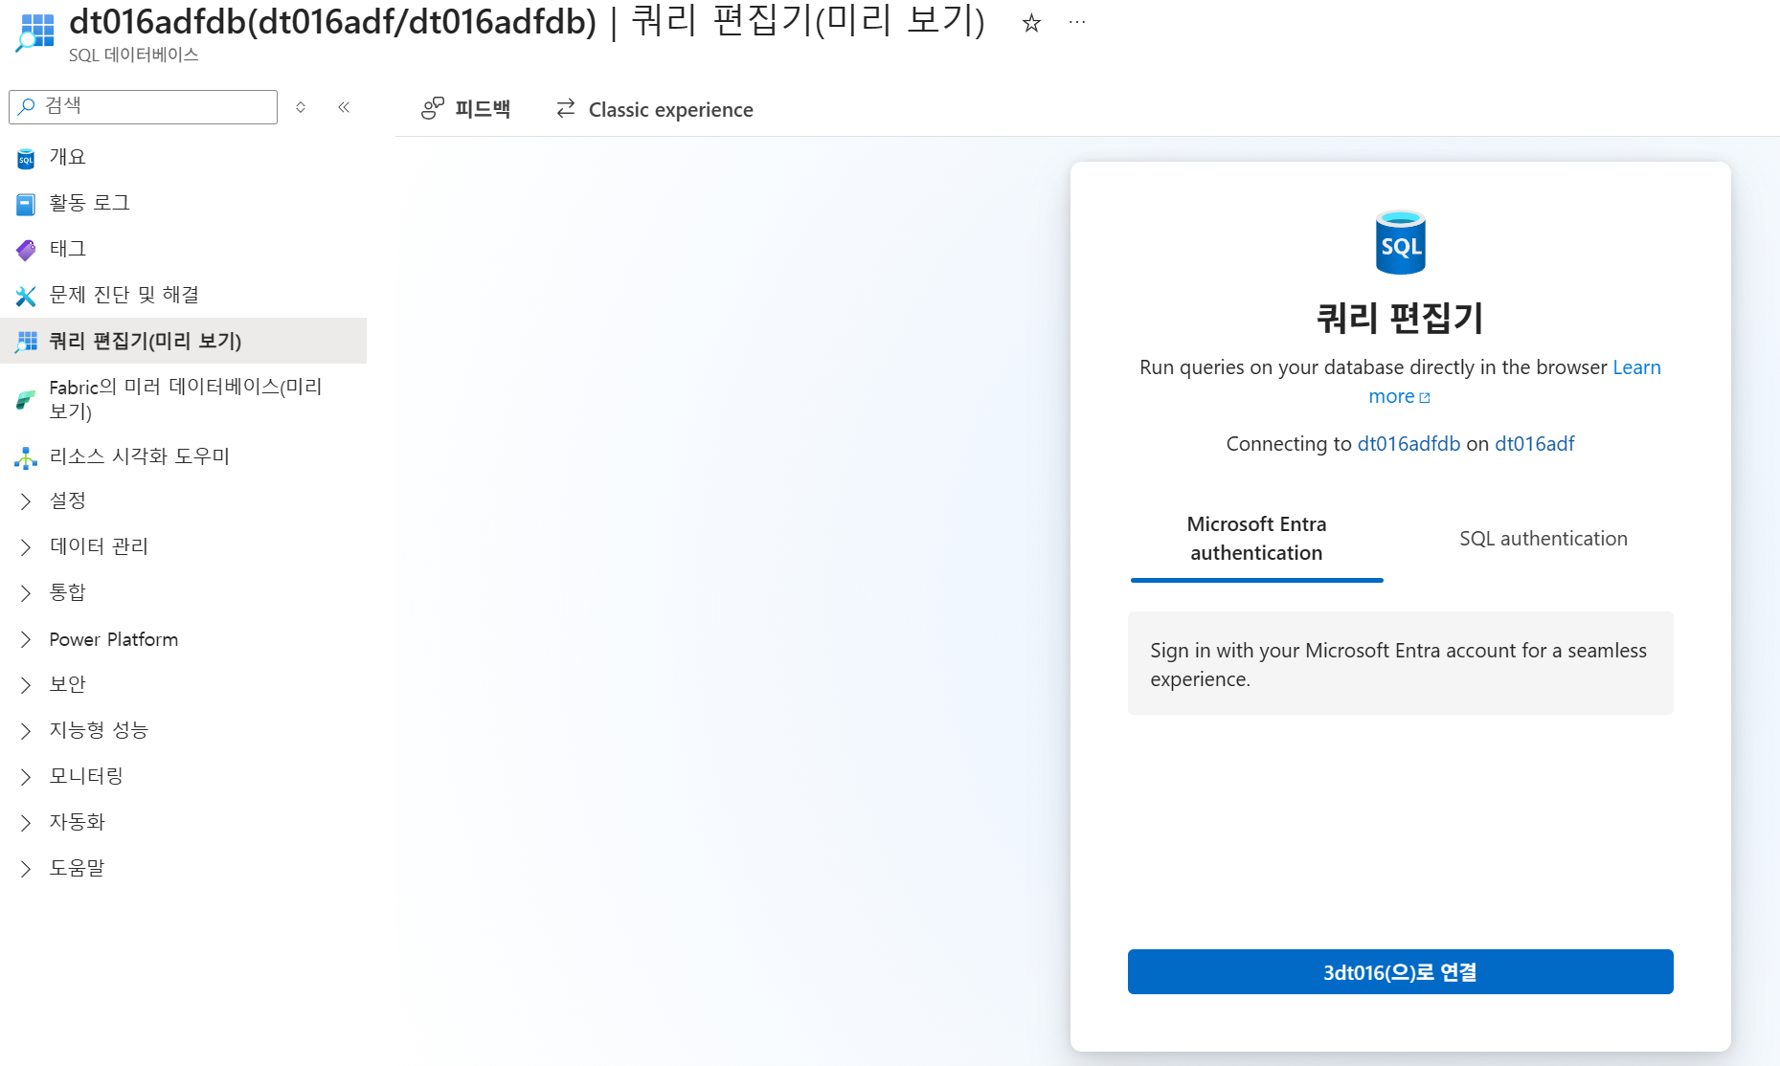Viewport: 1780px width, 1066px height.
Task: Click the 개요 SQL icon
Action: point(26,158)
